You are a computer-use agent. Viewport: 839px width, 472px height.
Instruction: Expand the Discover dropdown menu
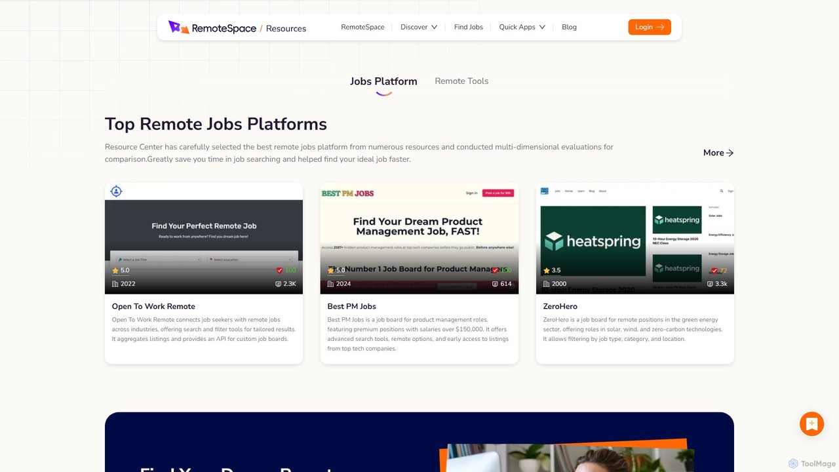tap(419, 27)
